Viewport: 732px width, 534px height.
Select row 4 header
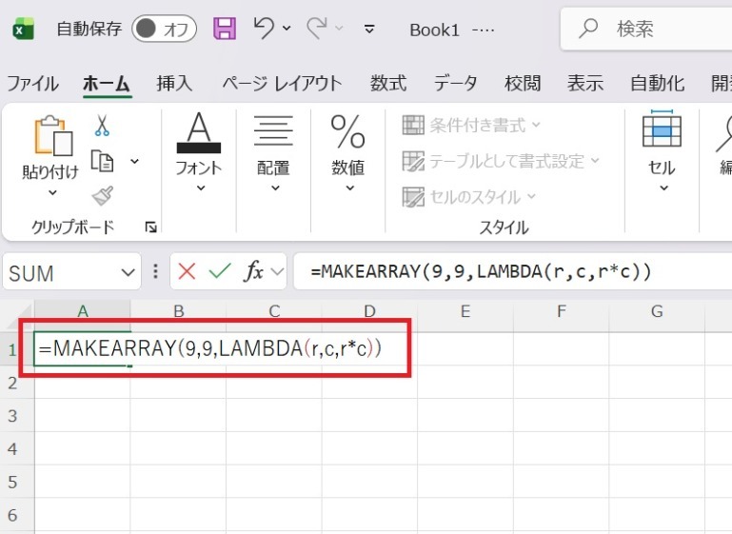tap(12, 449)
